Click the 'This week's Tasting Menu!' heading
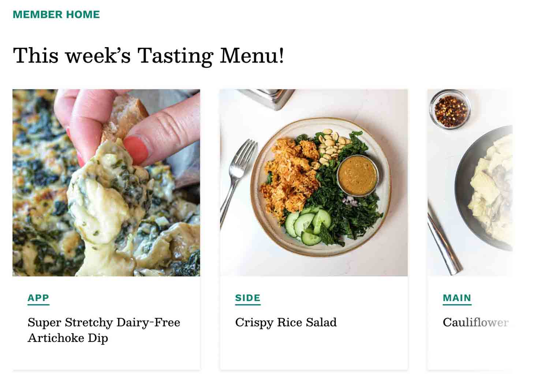This screenshot has width=549, height=380. 148,56
